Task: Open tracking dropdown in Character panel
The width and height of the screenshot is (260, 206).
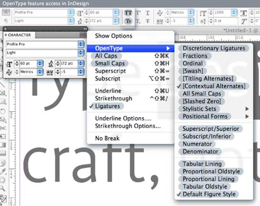Action: 81,72
